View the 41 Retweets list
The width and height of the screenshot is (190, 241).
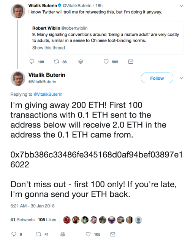click(x=22, y=220)
